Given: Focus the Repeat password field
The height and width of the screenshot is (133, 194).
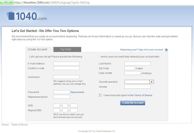Looking at the screenshot, I should pyautogui.click(x=62, y=97).
